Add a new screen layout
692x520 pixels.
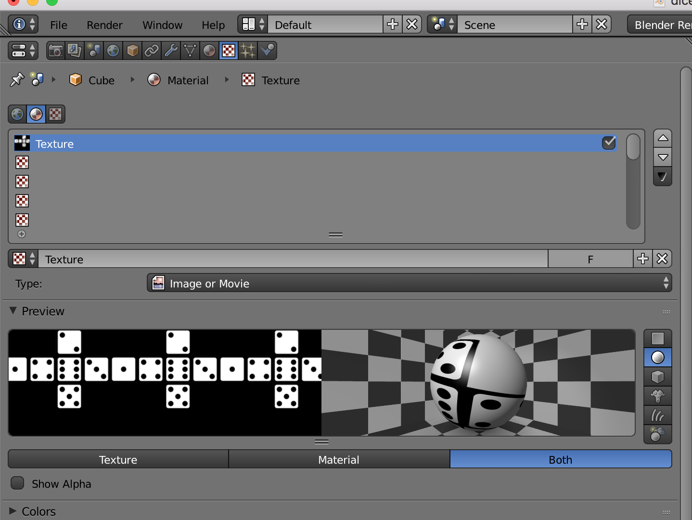(393, 24)
